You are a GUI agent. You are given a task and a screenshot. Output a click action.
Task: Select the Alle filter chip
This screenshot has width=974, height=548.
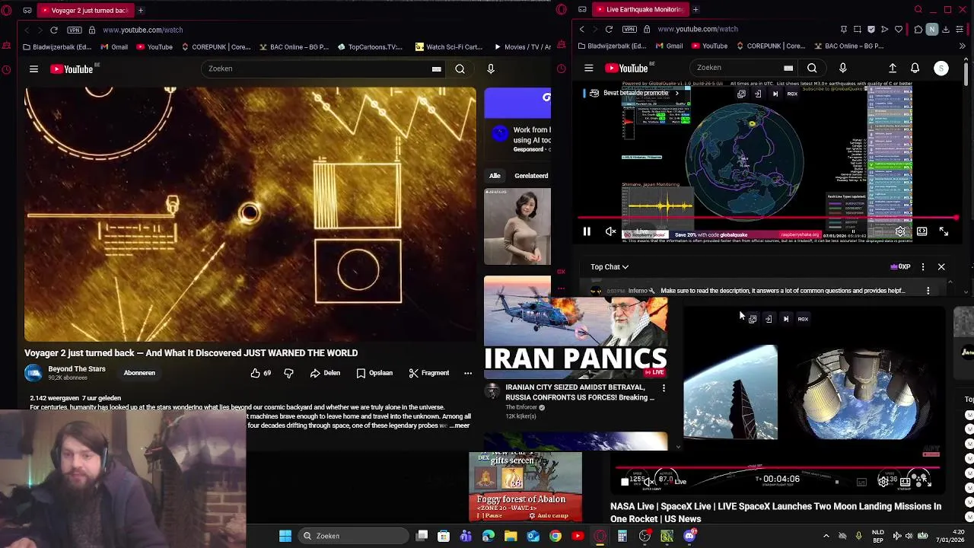495,176
